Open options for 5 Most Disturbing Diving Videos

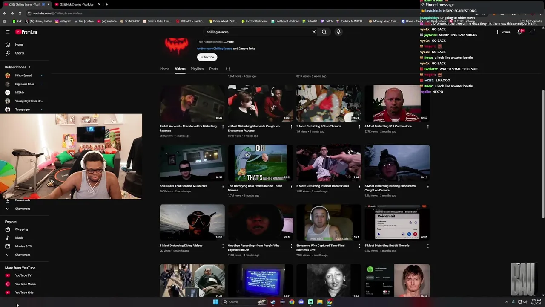click(223, 246)
